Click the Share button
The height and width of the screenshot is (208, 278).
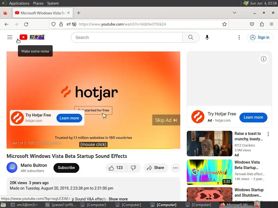click(x=156, y=168)
